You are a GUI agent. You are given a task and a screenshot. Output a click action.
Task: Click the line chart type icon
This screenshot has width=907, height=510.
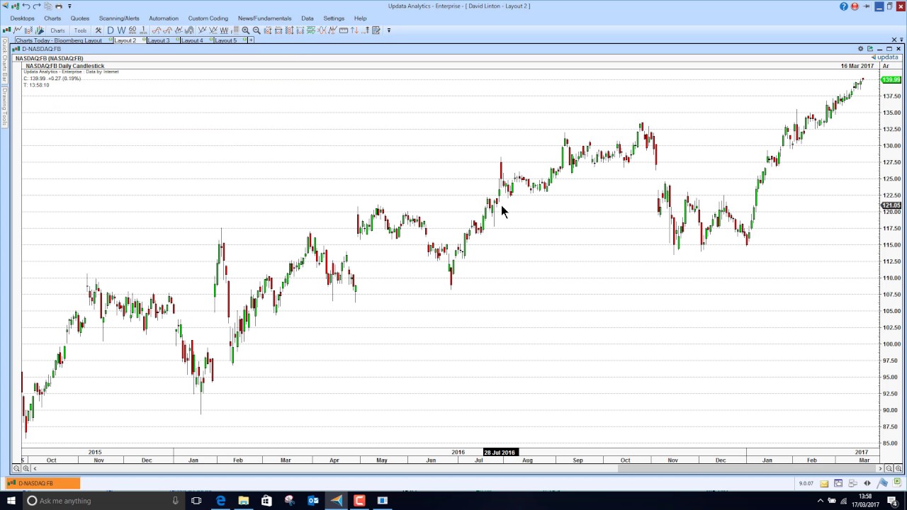[18, 30]
